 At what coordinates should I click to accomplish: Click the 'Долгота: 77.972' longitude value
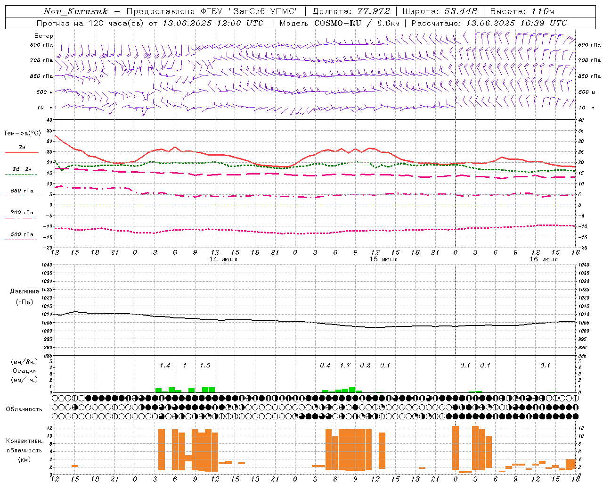point(351,11)
